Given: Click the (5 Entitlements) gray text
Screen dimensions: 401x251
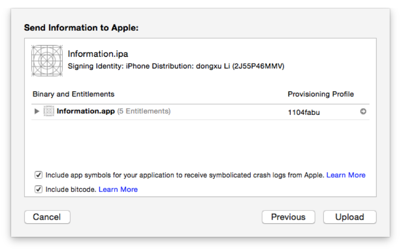Looking at the screenshot, I should (x=144, y=111).
